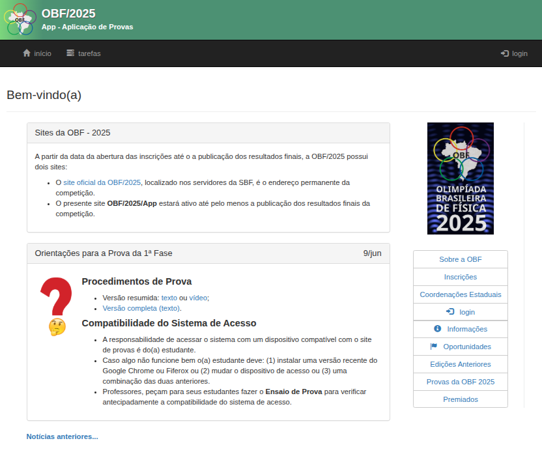
Task: Click the home icon beside início
Action: pyautogui.click(x=27, y=53)
